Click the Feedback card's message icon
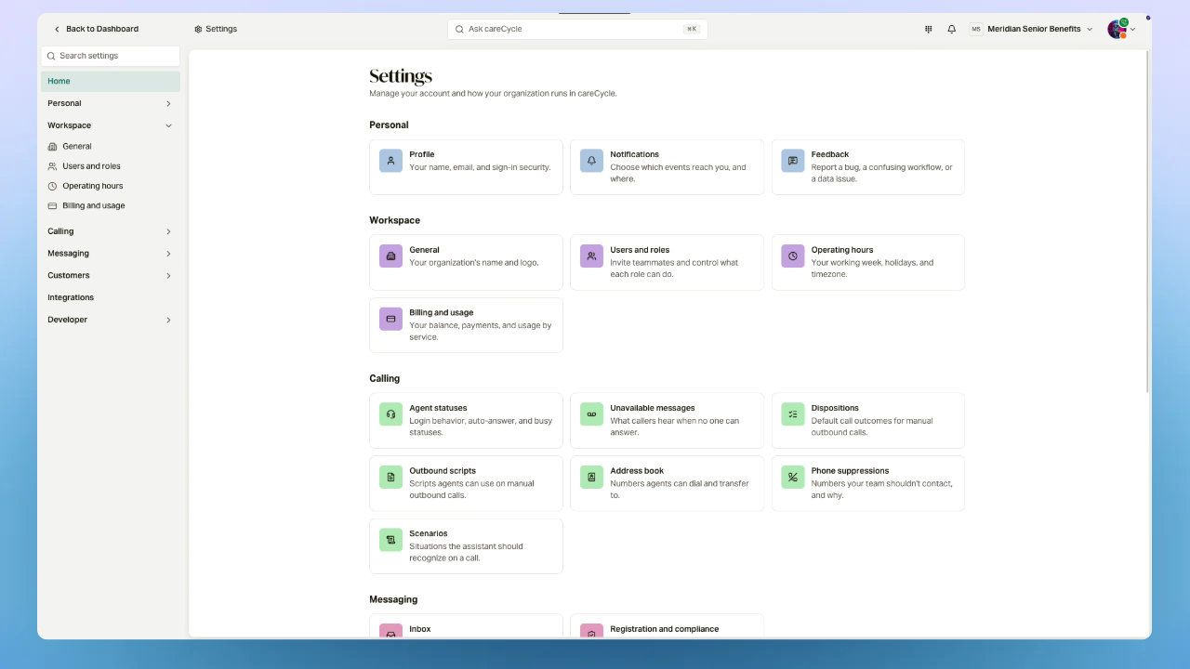The height and width of the screenshot is (669, 1190). (x=793, y=161)
